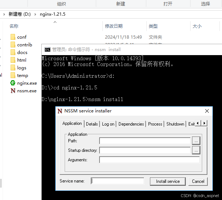Screen dimensions: 222x200
Task: Switch to the Application tab
Action: (x=72, y=123)
